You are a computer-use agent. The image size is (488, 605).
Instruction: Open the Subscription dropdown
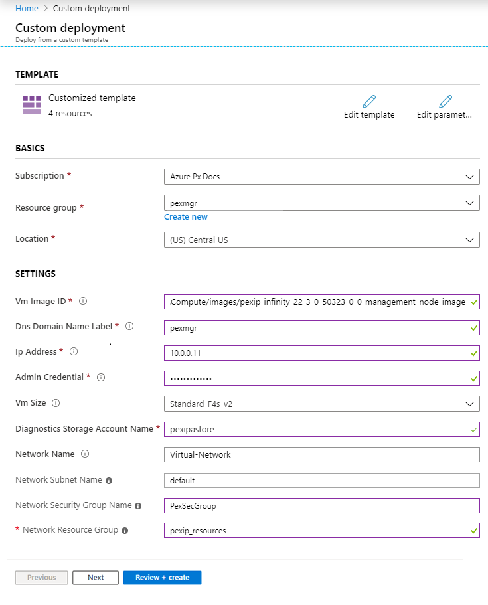(x=321, y=177)
